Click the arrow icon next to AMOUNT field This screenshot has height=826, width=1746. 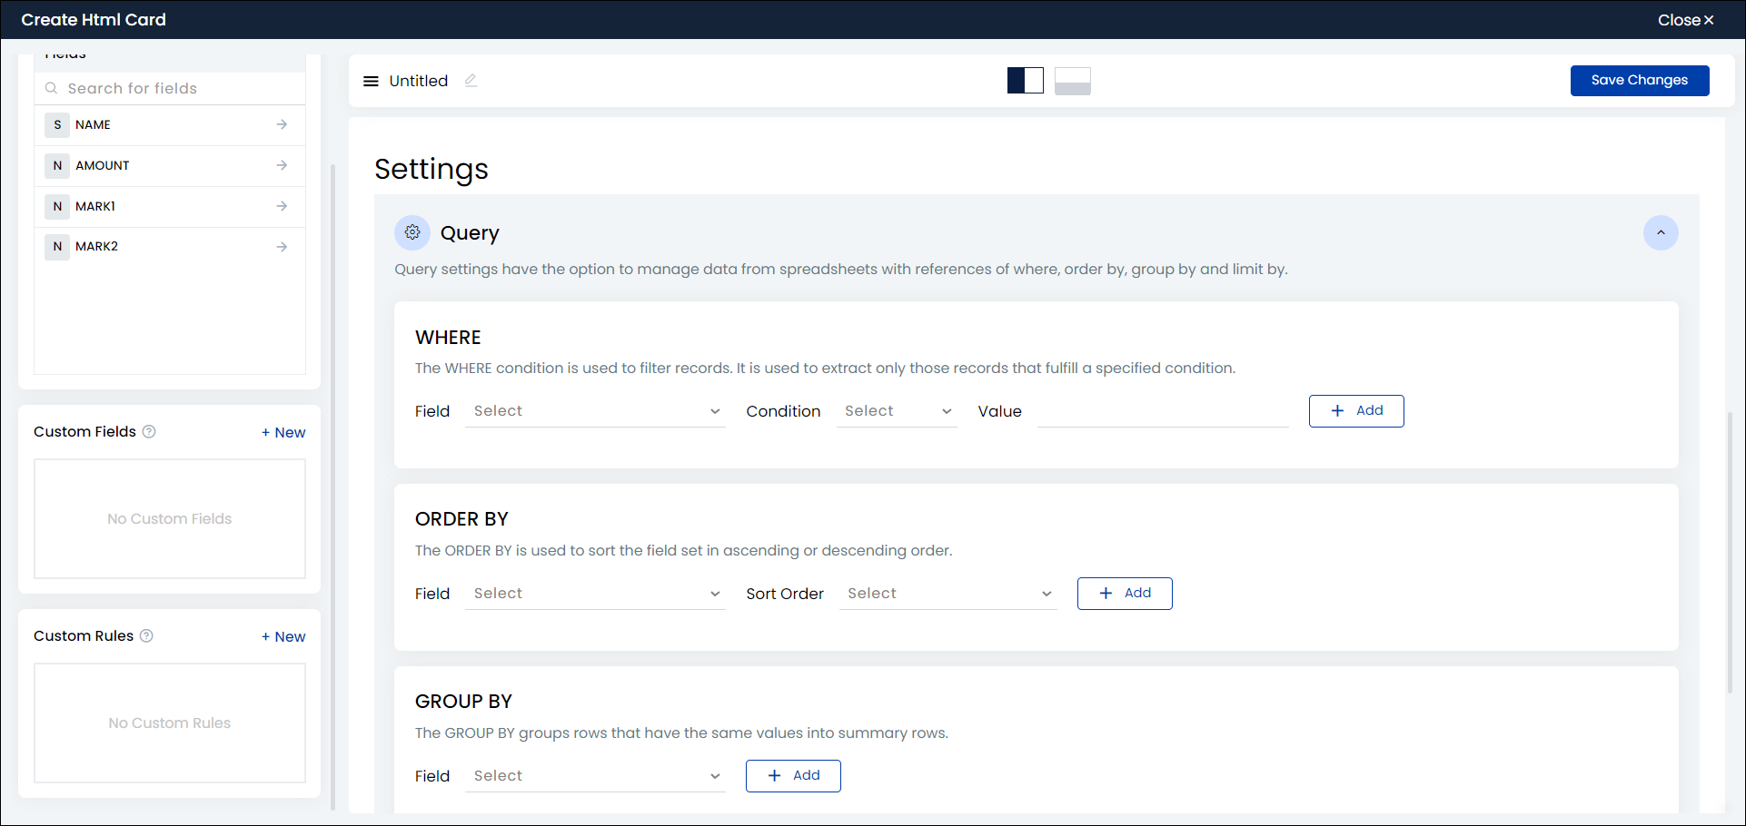pos(282,165)
